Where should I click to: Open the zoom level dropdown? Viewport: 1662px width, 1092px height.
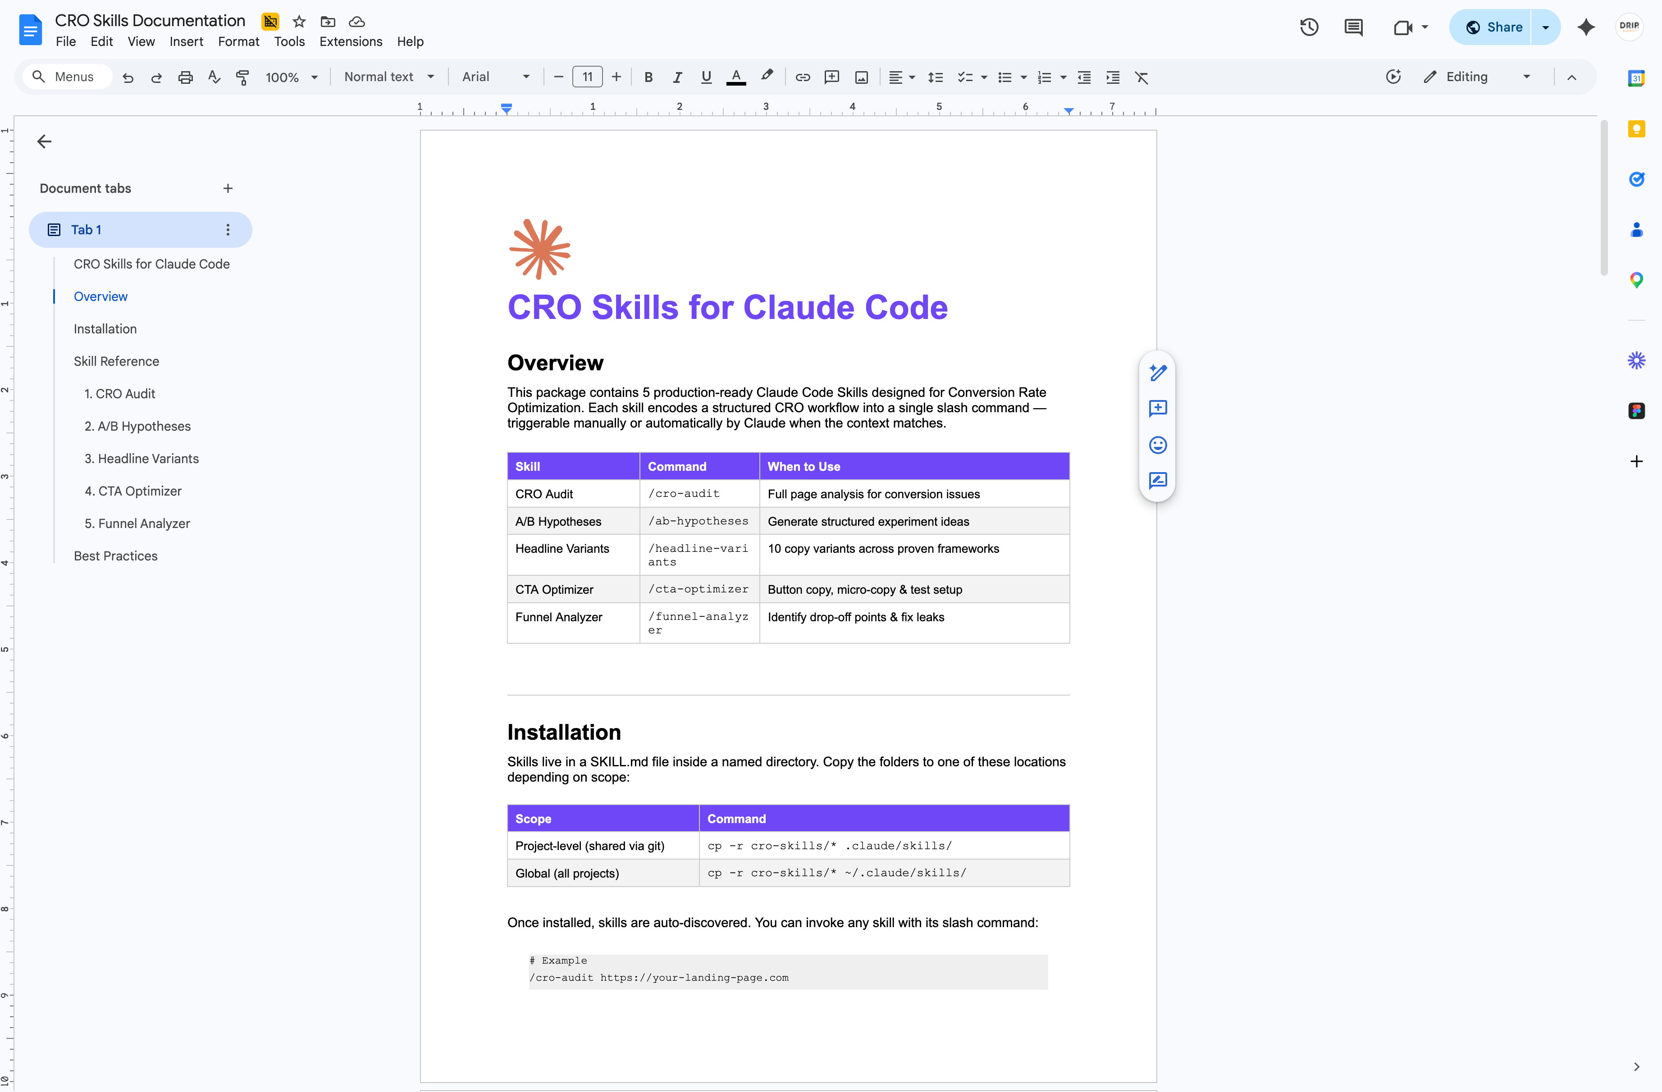[292, 77]
